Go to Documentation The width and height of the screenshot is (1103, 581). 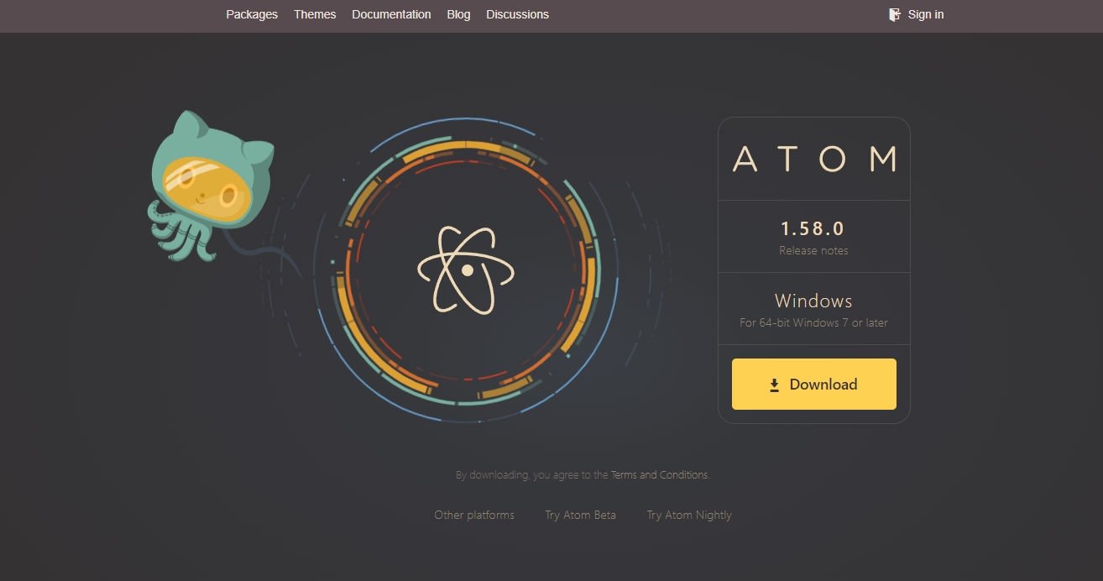(391, 14)
